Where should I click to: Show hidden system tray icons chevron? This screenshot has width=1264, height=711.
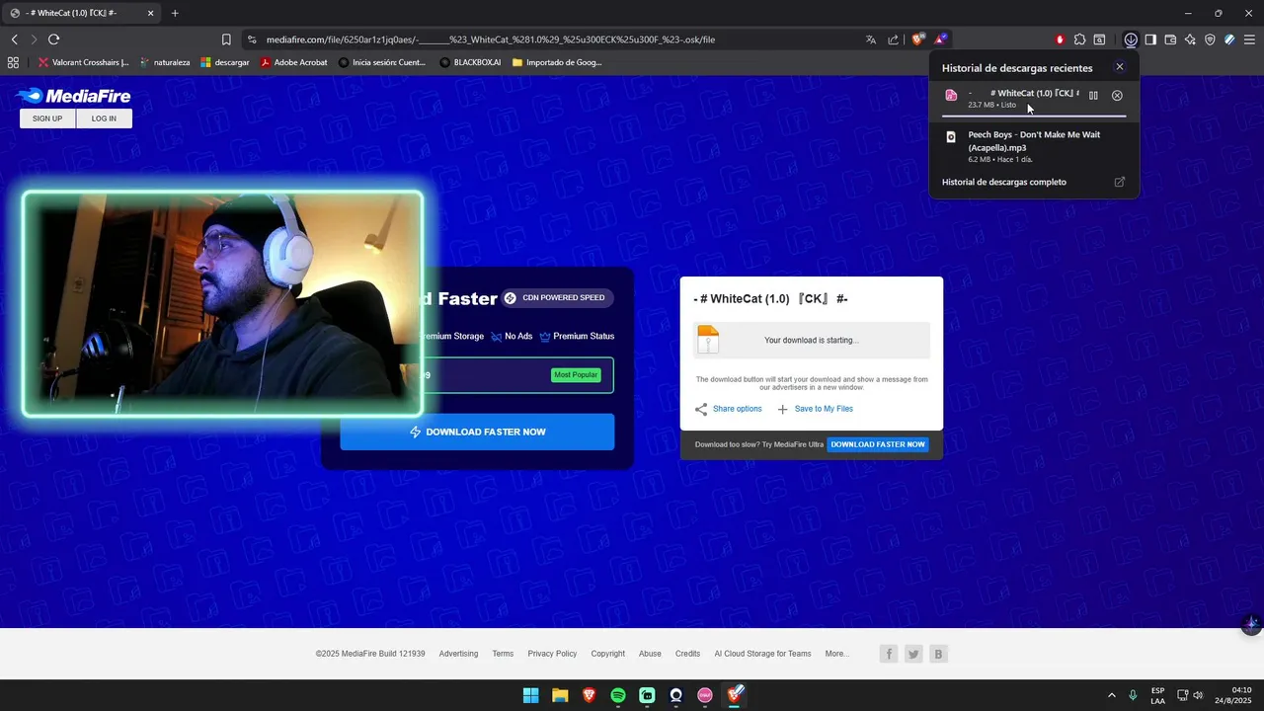pos(1111,695)
